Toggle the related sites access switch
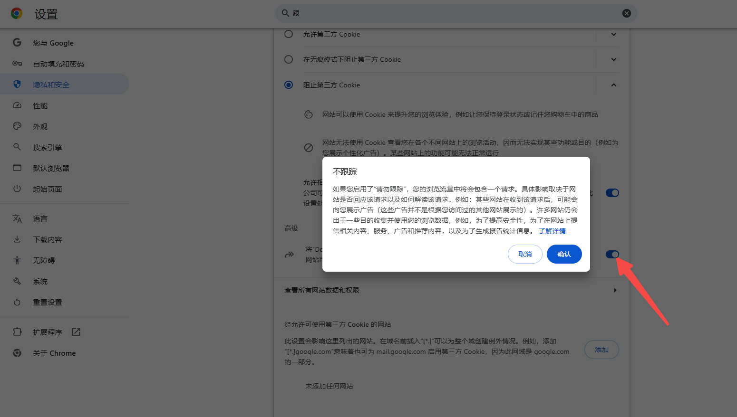 [612, 193]
